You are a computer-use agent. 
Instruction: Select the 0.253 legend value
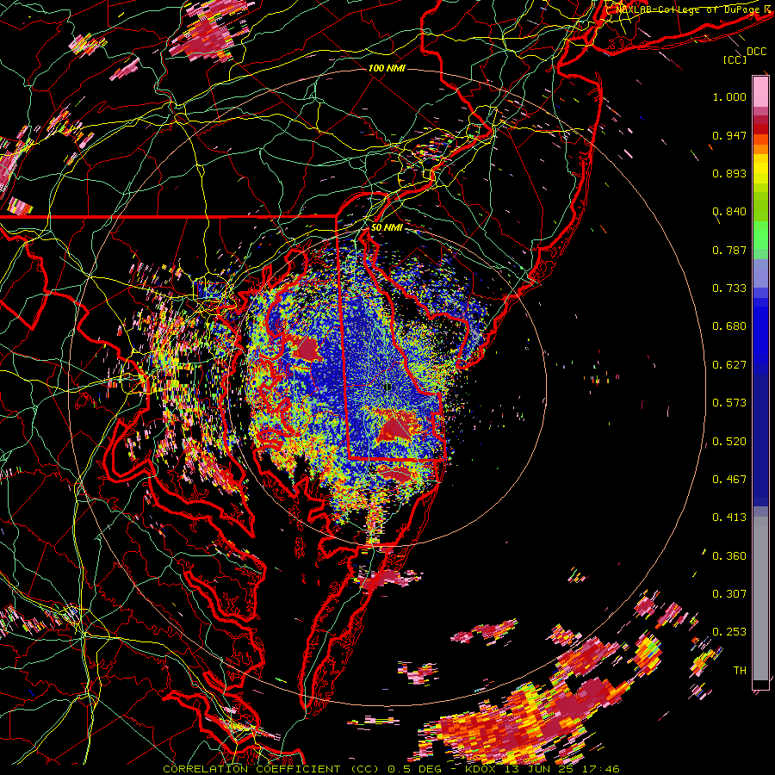(729, 632)
